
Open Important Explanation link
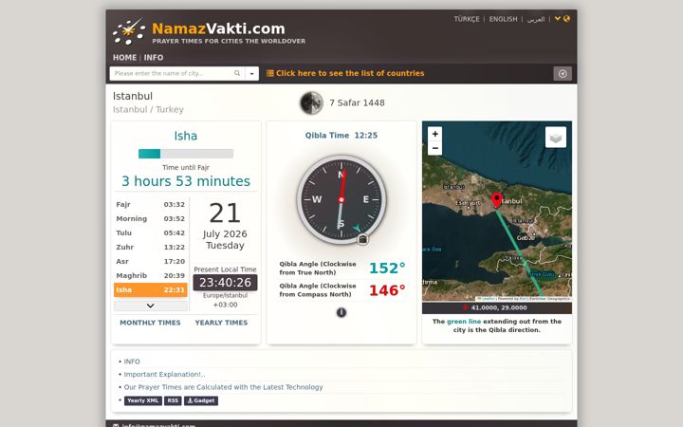(164, 374)
